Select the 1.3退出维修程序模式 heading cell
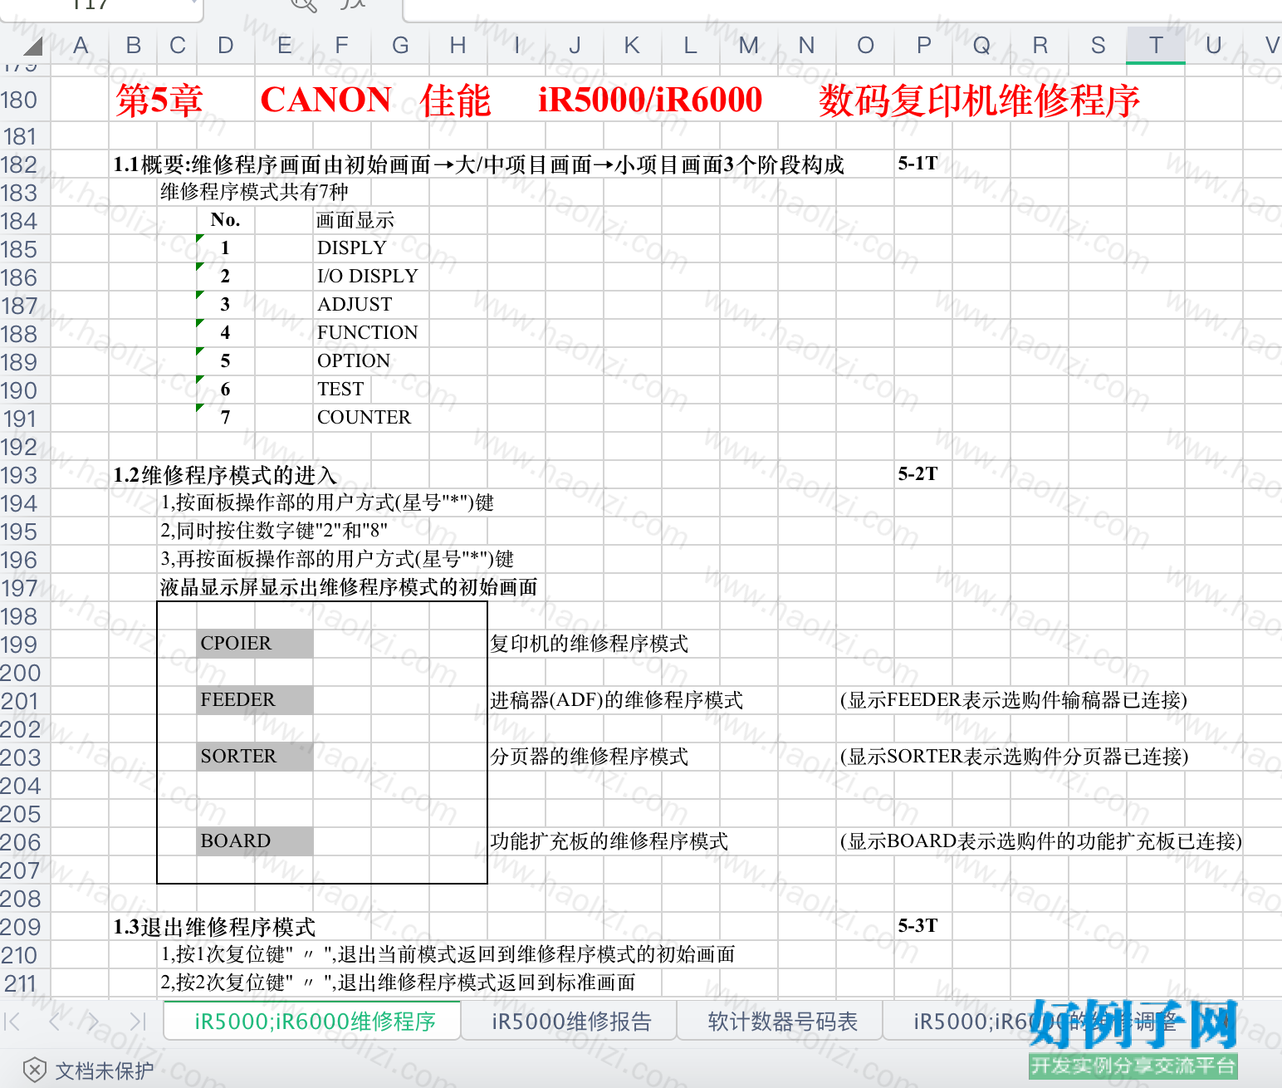Viewport: 1282px width, 1088px height. pos(214,927)
